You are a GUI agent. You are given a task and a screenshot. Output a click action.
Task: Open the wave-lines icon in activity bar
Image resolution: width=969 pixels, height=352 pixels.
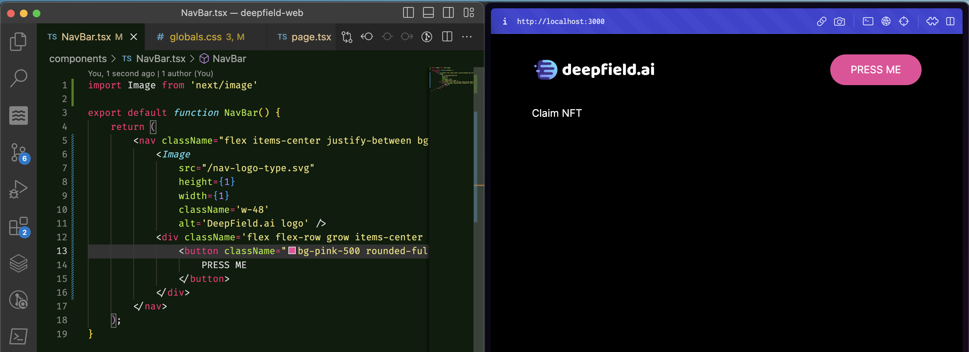click(18, 115)
